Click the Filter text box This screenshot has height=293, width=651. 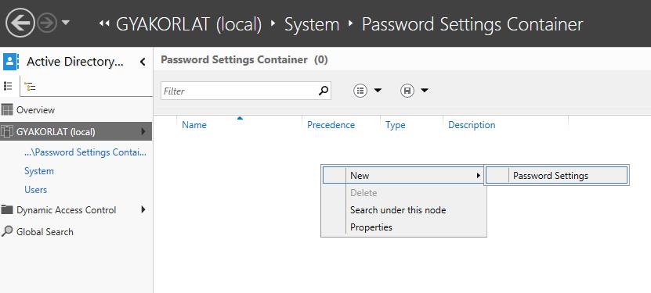pyautogui.click(x=239, y=91)
